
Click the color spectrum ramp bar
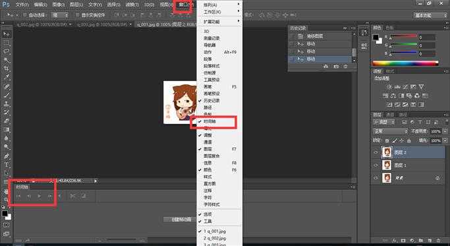[x=405, y=63]
